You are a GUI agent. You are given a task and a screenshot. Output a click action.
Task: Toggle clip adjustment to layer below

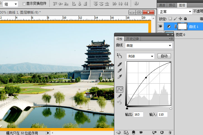point(134,132)
